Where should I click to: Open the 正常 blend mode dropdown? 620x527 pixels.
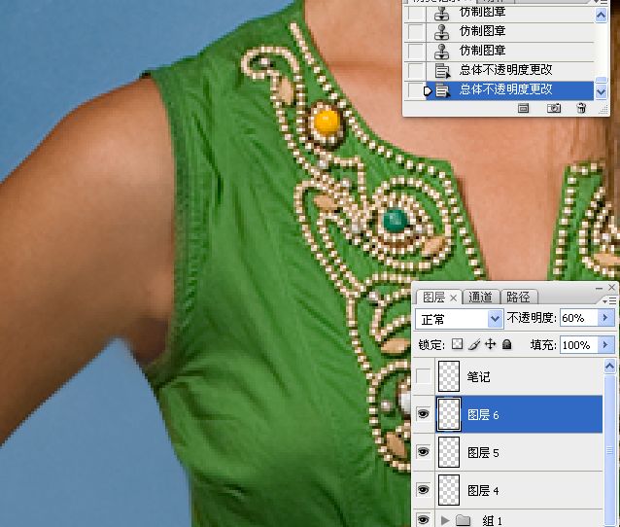[x=459, y=319]
